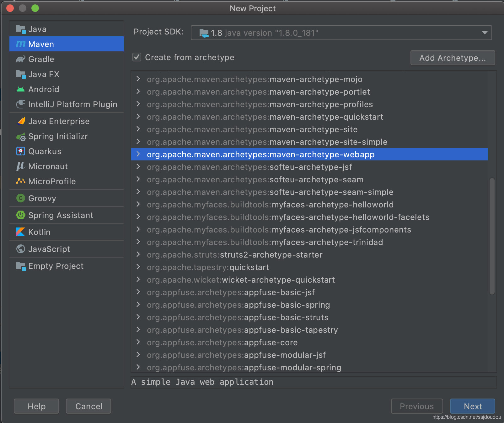Click the Empty Project folder icon
Screen dimensions: 504x423
21,266
